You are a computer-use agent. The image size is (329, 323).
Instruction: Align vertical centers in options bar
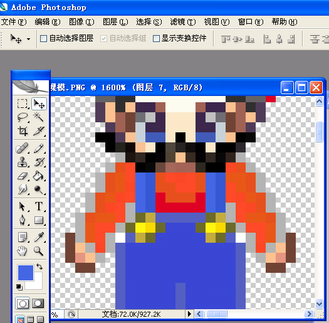pos(238,39)
